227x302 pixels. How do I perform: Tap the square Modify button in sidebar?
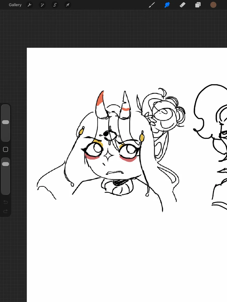(6, 149)
